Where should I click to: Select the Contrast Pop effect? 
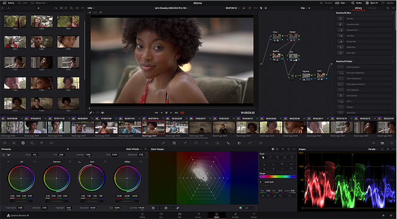pos(365,96)
